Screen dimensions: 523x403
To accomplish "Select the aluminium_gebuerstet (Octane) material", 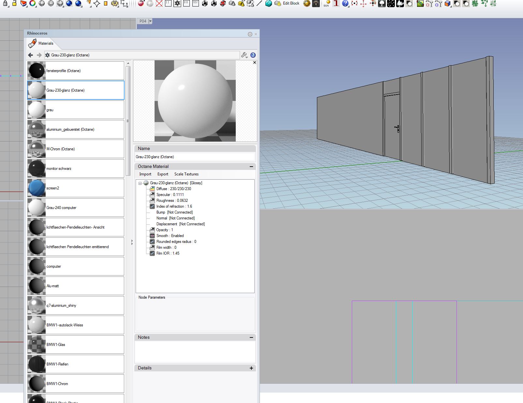I will 76,129.
